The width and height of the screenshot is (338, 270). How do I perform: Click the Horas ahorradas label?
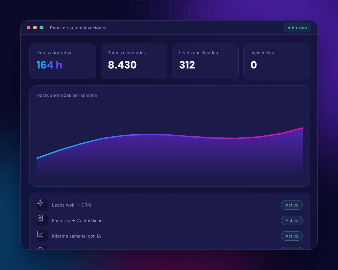54,53
